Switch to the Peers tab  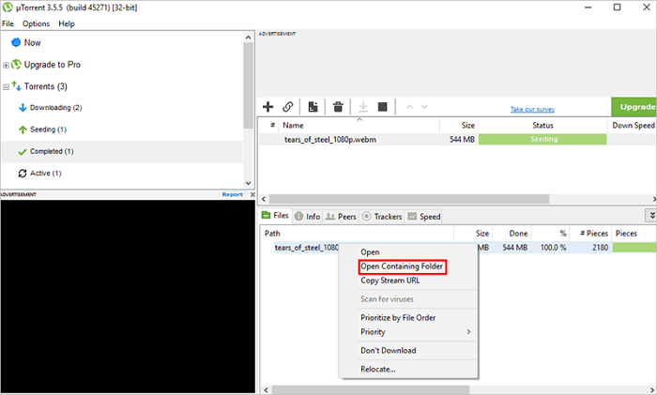point(341,217)
